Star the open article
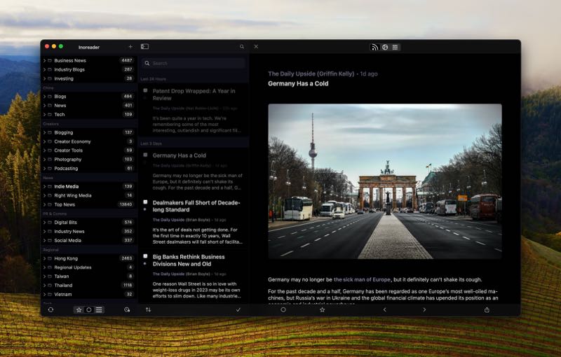 pyautogui.click(x=323, y=309)
